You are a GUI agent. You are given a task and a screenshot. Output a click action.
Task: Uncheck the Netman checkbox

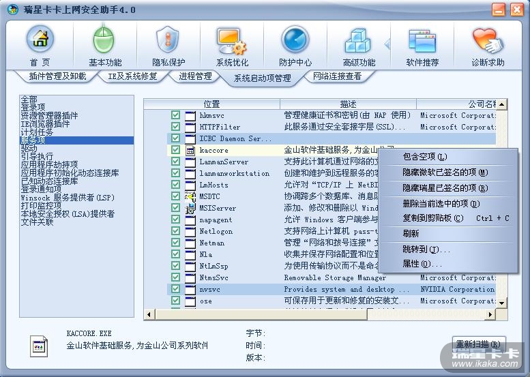pos(175,242)
